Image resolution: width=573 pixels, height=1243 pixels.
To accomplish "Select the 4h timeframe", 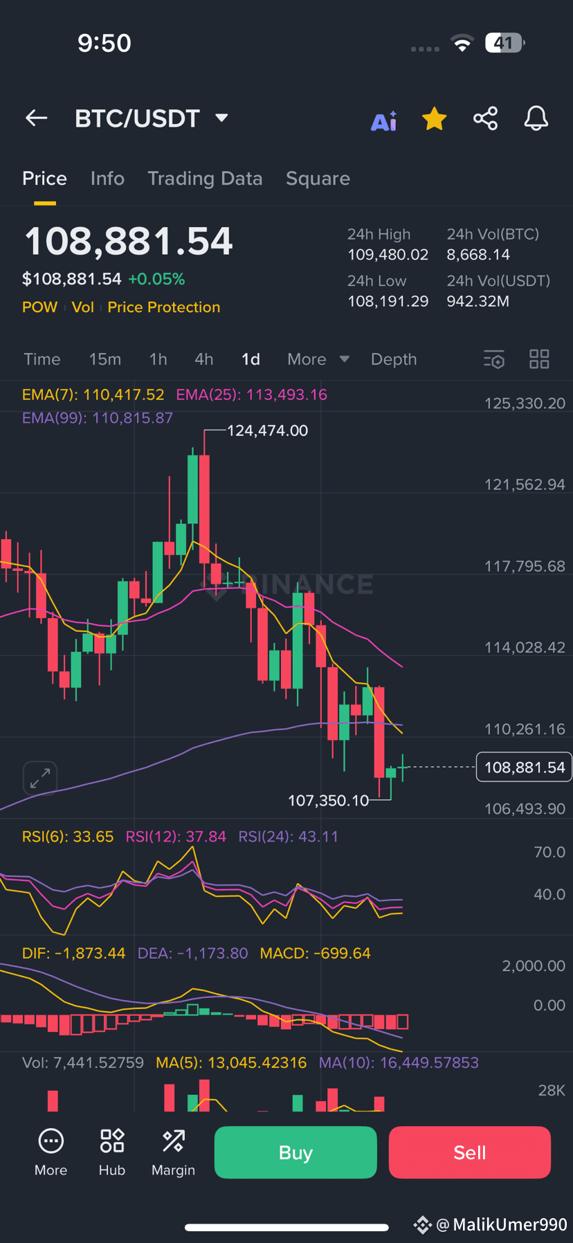I will (204, 359).
